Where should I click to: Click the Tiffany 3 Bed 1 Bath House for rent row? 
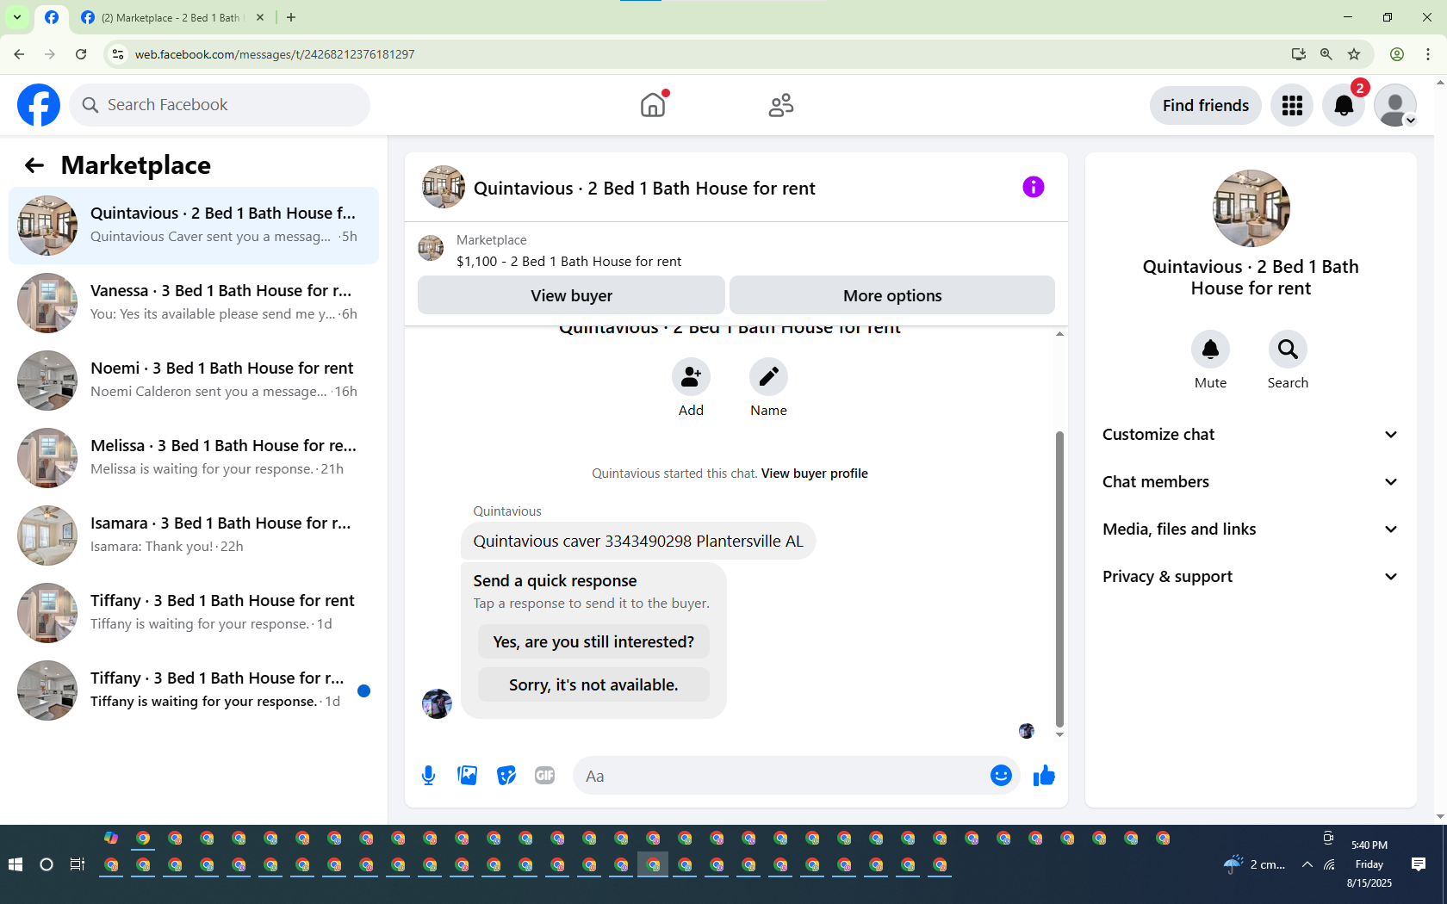[x=194, y=613]
